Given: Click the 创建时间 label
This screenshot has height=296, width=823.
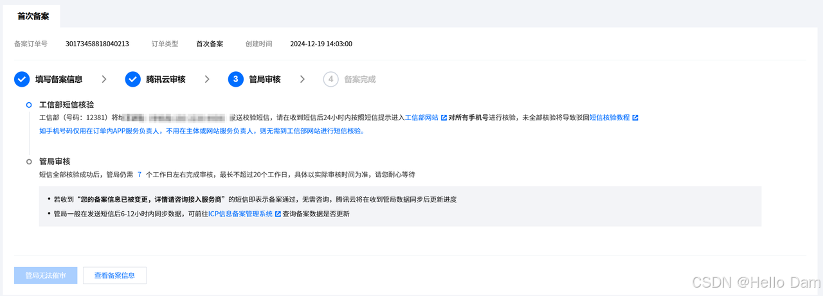Looking at the screenshot, I should 258,44.
